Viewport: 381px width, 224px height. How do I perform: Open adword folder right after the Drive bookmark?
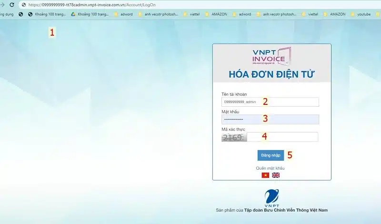(x=123, y=14)
